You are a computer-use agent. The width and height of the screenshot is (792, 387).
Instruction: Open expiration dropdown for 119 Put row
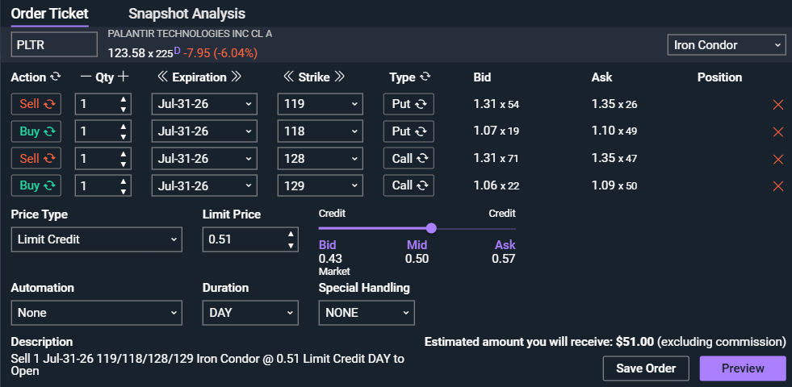(x=204, y=104)
